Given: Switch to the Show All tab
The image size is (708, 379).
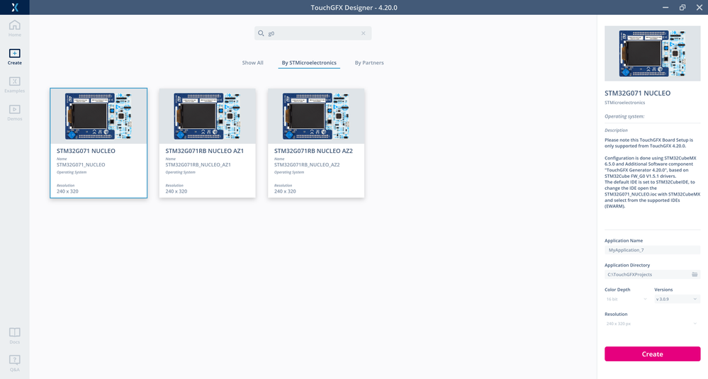Looking at the screenshot, I should point(252,63).
